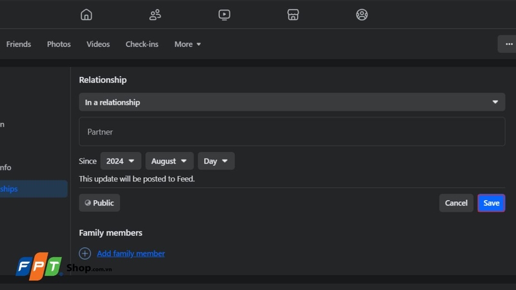Open the Watch video icon

pos(224,15)
